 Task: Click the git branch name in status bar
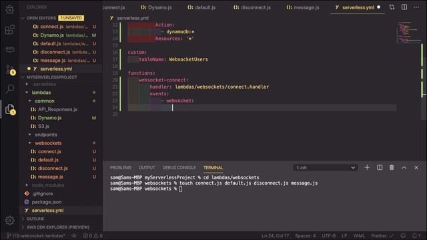click(36, 235)
